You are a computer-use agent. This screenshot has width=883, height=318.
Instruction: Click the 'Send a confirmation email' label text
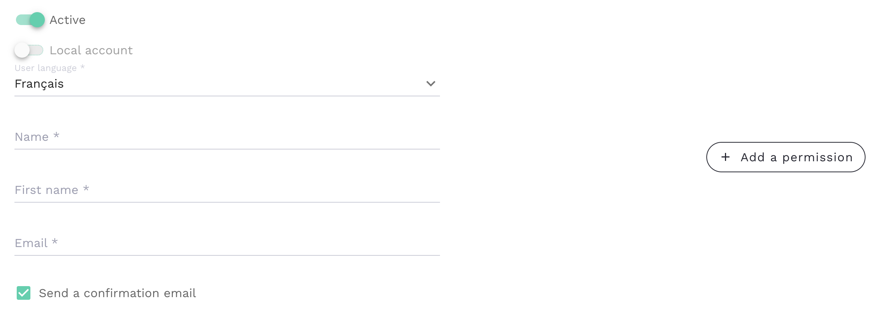[x=117, y=293]
